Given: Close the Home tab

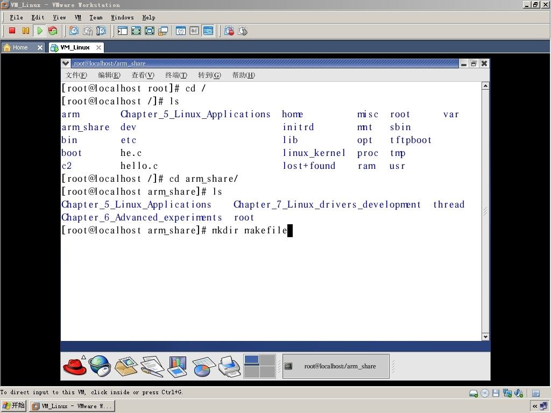Looking at the screenshot, I should 40,47.
